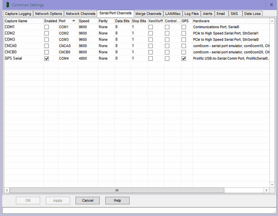Sort by the Port column header
278x216 pixels.
click(x=68, y=21)
